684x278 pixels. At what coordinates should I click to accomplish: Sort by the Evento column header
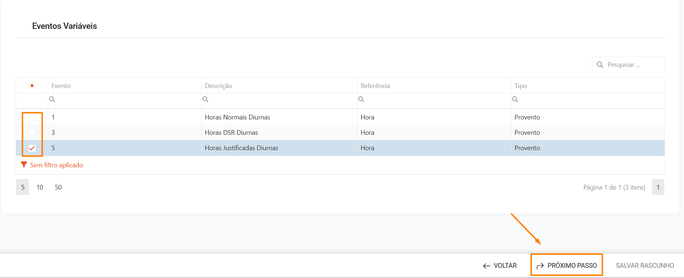point(61,86)
